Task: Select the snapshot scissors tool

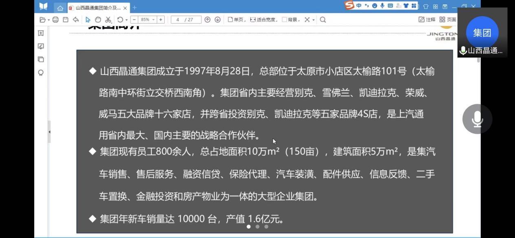Action: tap(108, 19)
